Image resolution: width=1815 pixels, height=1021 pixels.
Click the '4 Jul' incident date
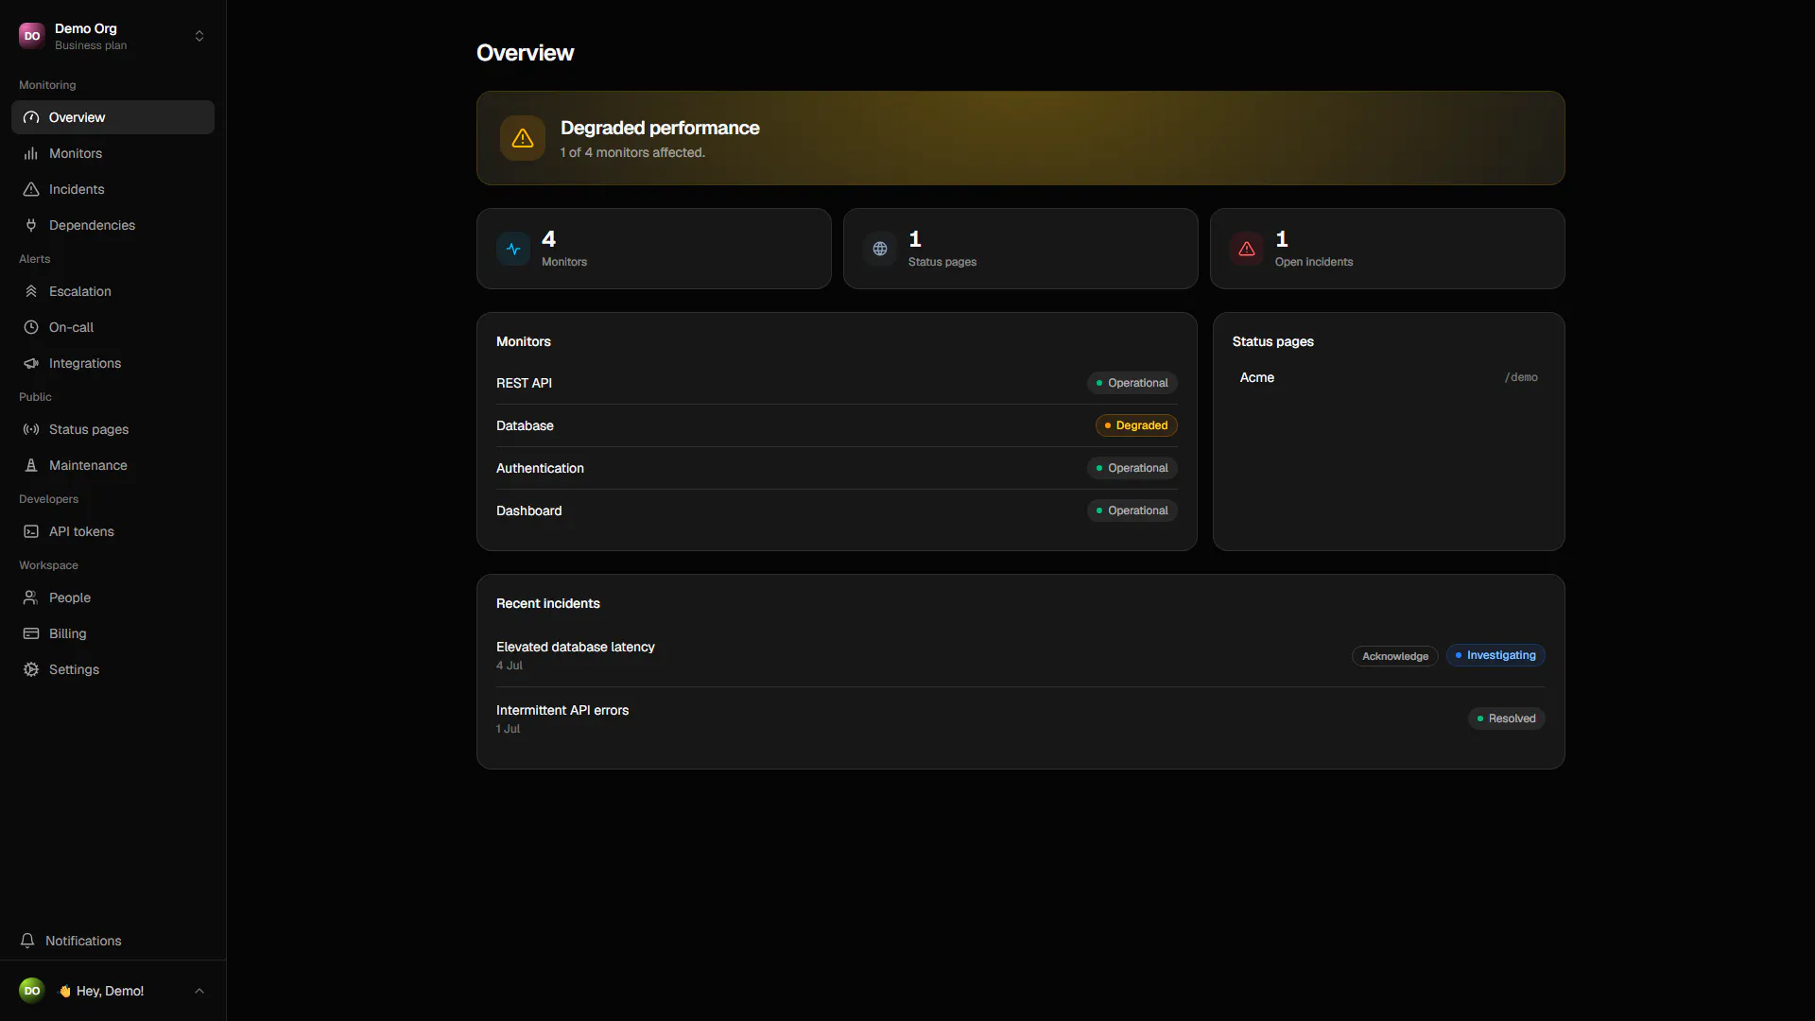tap(510, 666)
